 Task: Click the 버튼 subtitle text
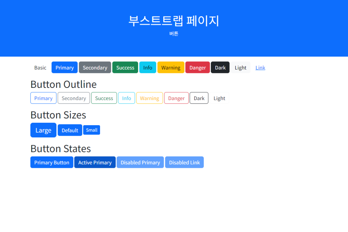pyautogui.click(x=174, y=34)
